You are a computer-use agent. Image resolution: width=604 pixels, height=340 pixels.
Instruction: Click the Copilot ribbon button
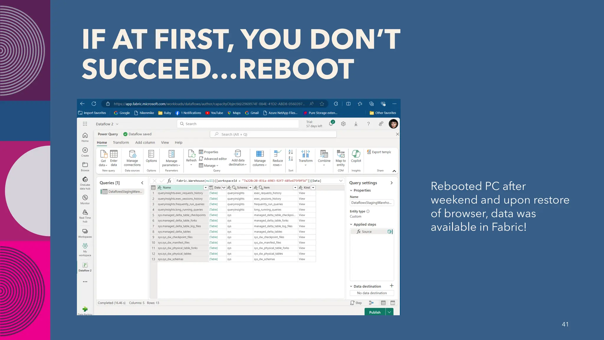pos(356,156)
